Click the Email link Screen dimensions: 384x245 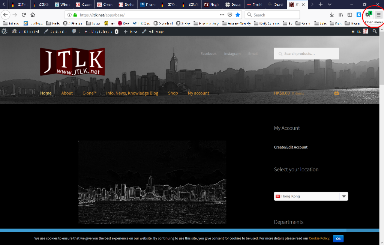(253, 54)
